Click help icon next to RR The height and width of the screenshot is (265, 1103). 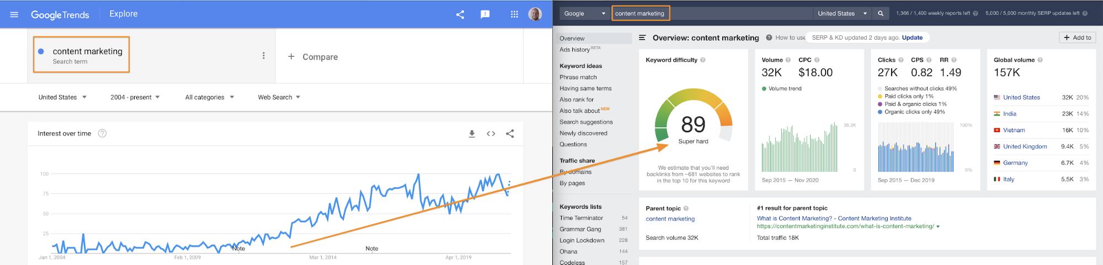click(x=954, y=60)
